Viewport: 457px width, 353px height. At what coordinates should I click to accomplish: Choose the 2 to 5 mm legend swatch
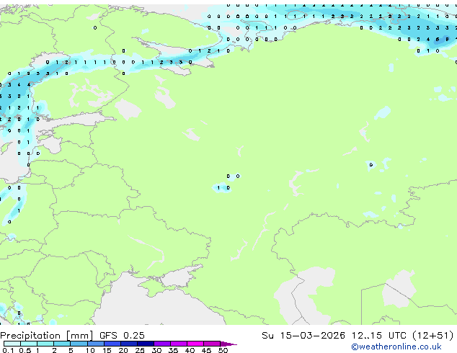(62, 344)
